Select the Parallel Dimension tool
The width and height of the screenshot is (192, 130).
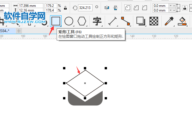point(112,21)
